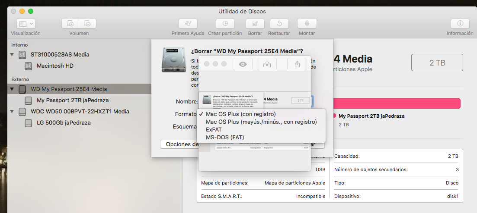Click the Borrar erase toolbar icon
477x213 pixels.
point(255,24)
